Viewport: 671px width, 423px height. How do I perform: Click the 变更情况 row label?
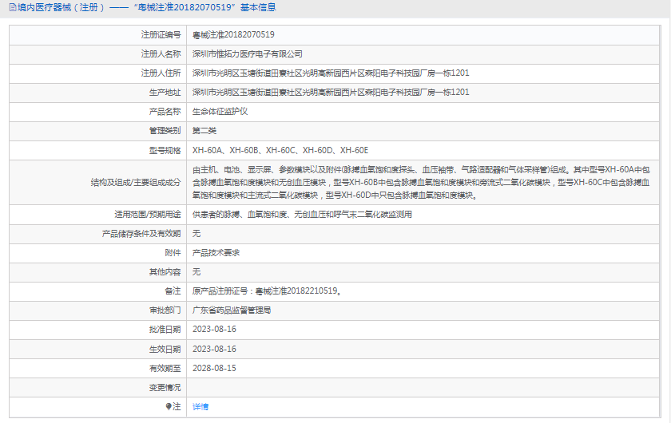tap(165, 388)
